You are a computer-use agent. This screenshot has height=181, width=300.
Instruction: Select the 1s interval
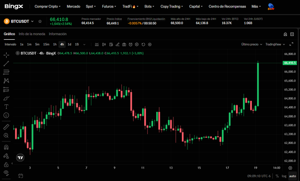coord(22,44)
